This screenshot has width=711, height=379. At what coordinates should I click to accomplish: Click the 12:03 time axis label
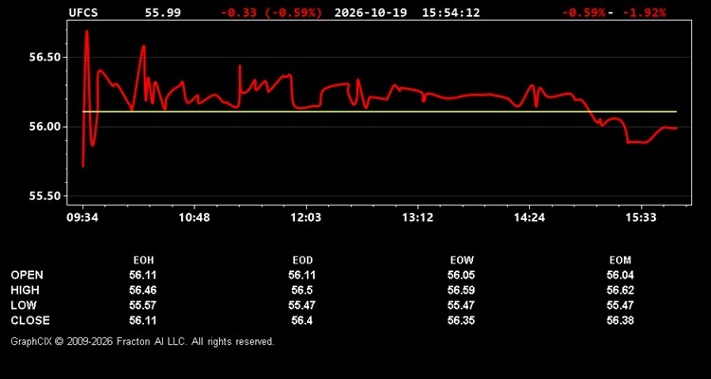tap(306, 218)
